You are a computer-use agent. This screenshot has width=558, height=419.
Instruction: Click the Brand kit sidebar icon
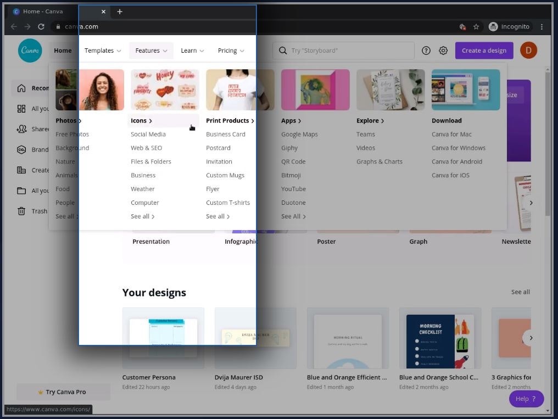(x=21, y=150)
